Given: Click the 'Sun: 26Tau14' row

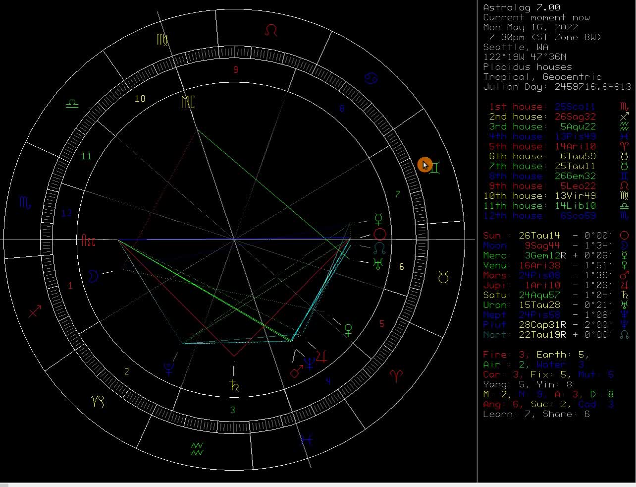Looking at the screenshot, I should [x=556, y=236].
